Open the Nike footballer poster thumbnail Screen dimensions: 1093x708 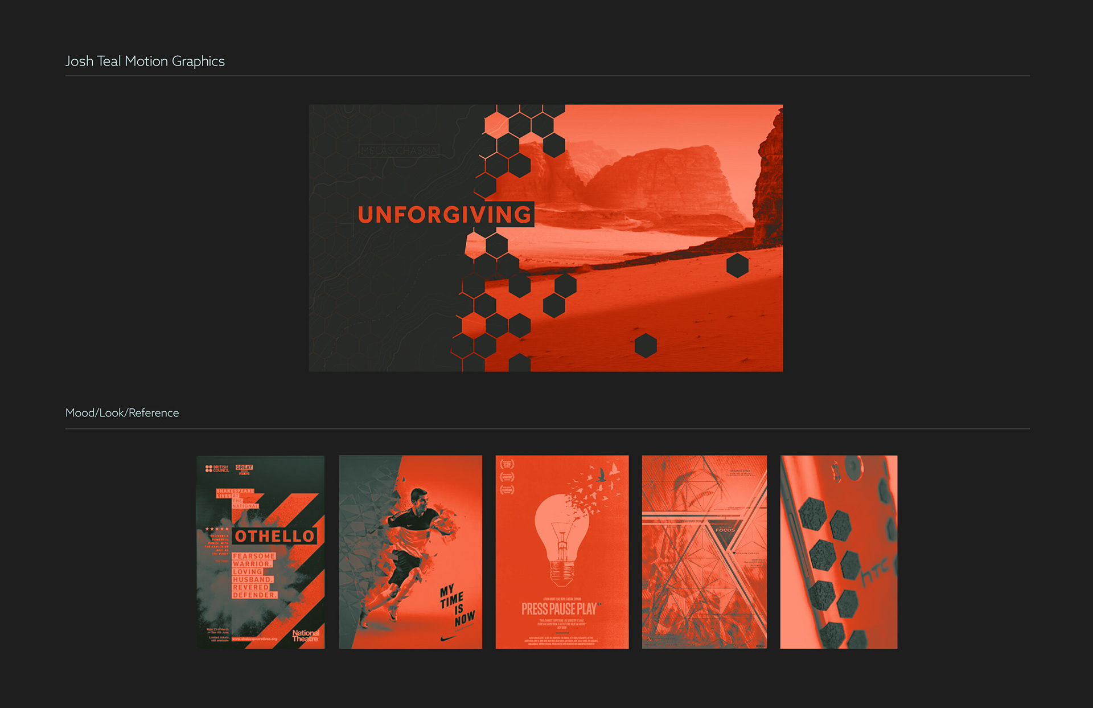point(410,551)
